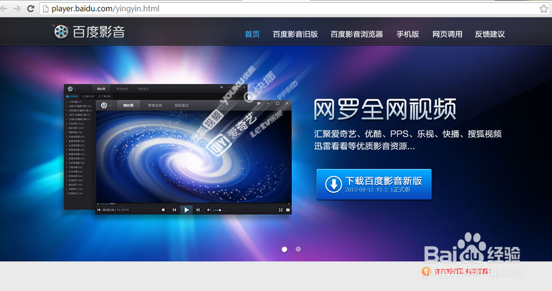Click the download arrow circle icon
The image size is (552, 291).
(333, 184)
